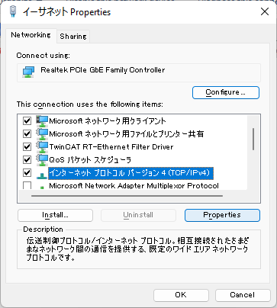Click the Install... button

tap(55, 215)
